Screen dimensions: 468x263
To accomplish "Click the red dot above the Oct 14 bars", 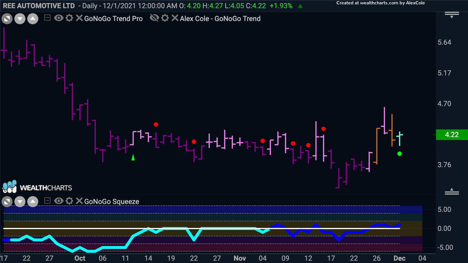I will pos(156,124).
